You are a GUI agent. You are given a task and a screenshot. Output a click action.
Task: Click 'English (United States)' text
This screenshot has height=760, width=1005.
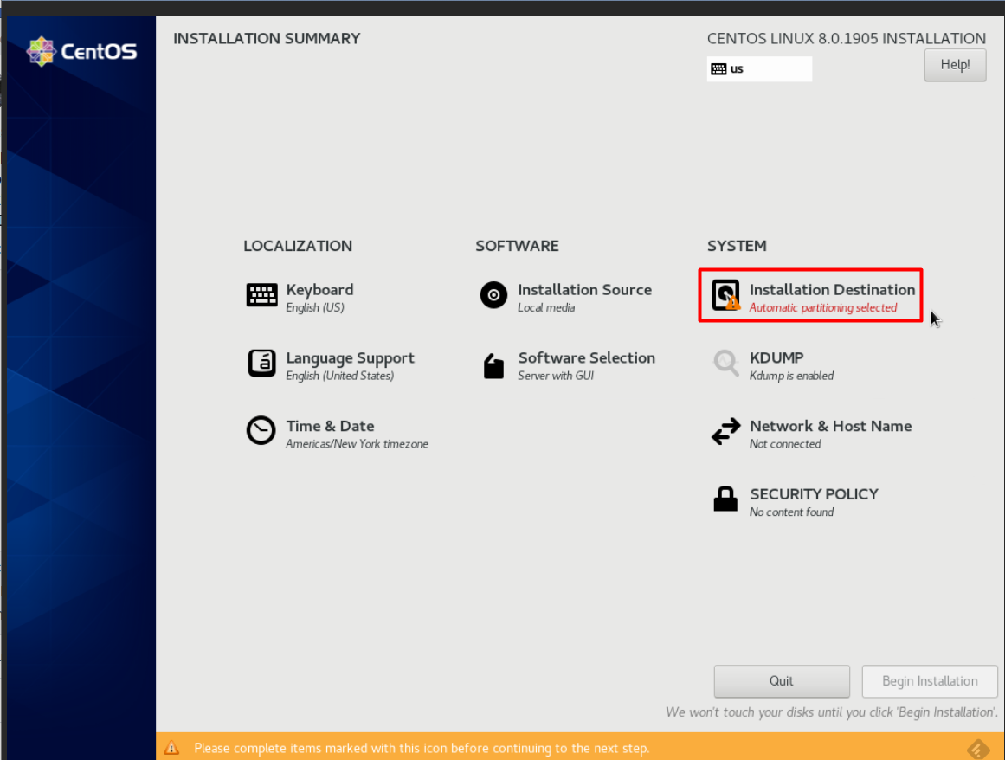[339, 377]
